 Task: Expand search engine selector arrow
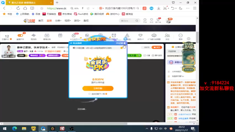[x=103, y=9]
